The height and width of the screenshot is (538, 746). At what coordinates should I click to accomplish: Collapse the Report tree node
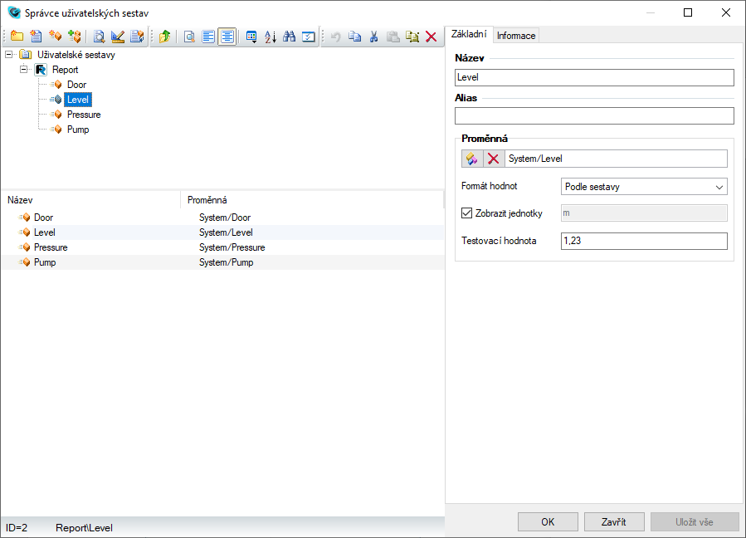coord(24,70)
